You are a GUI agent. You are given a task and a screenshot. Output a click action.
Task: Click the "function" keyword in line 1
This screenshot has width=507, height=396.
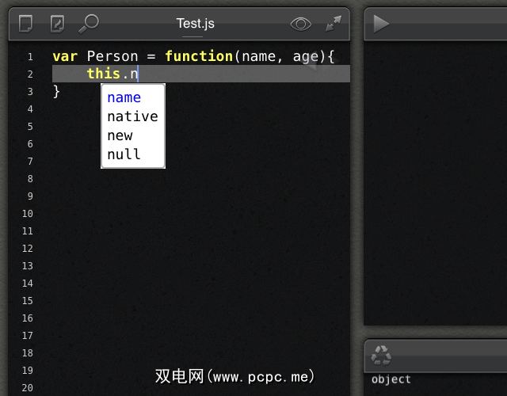pos(199,57)
